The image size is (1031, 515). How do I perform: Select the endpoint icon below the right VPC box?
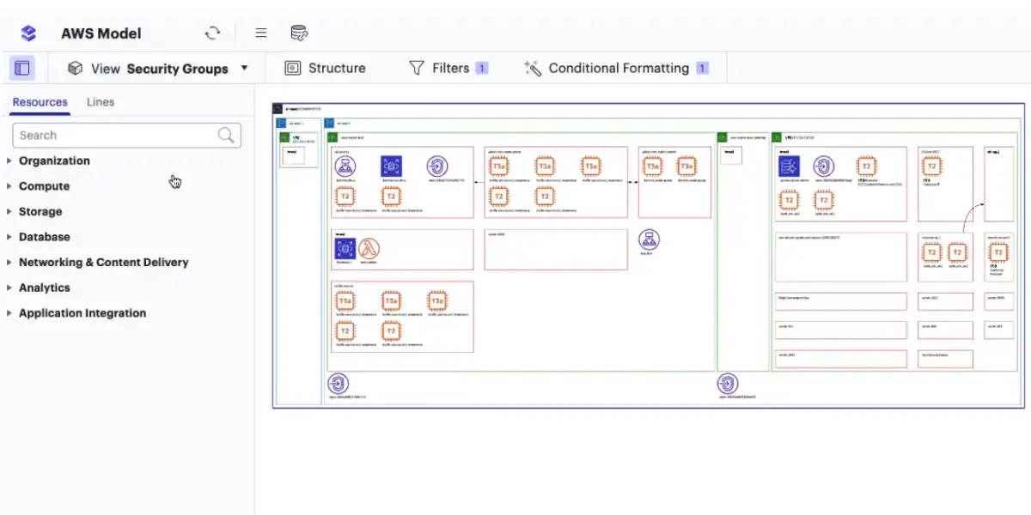[728, 384]
